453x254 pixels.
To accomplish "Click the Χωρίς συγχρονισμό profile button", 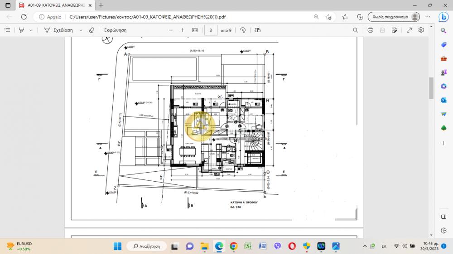I will 391,17.
